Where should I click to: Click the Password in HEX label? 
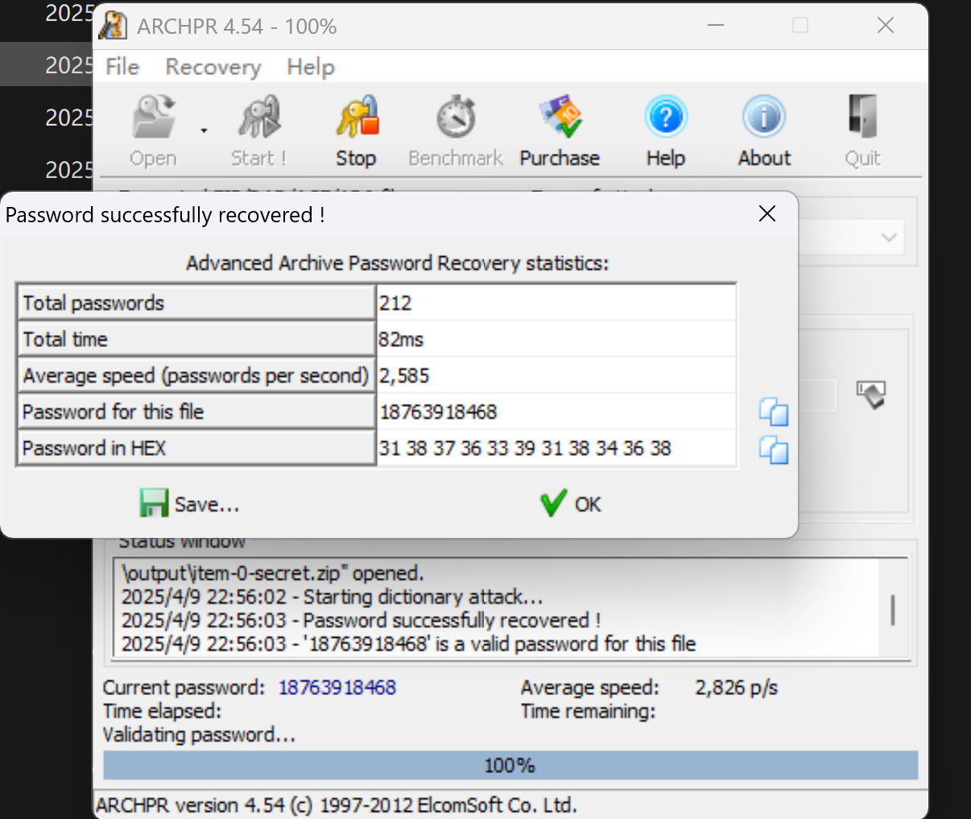pos(196,448)
